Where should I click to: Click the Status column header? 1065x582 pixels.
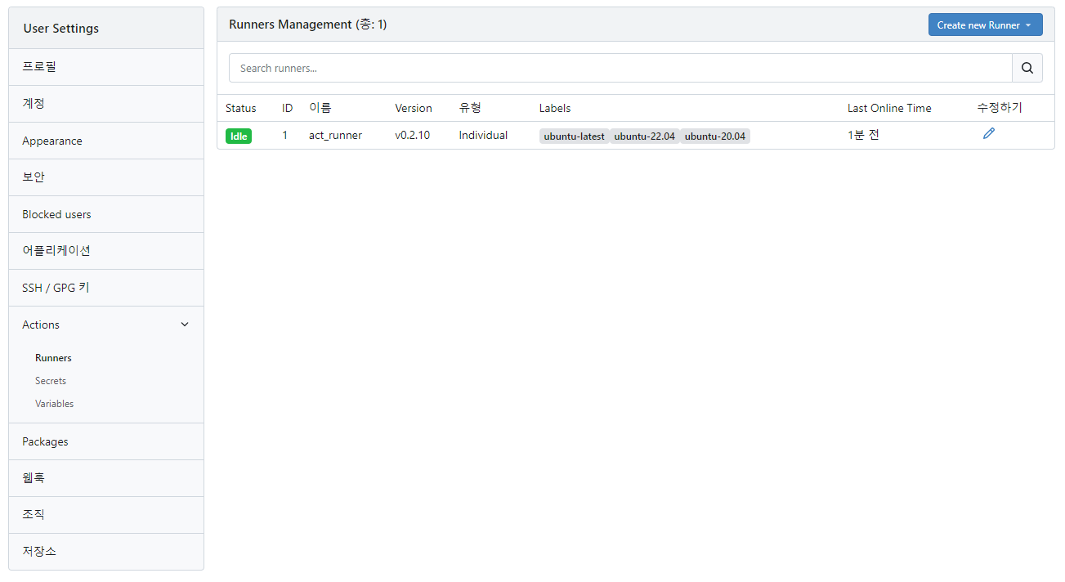(x=241, y=108)
